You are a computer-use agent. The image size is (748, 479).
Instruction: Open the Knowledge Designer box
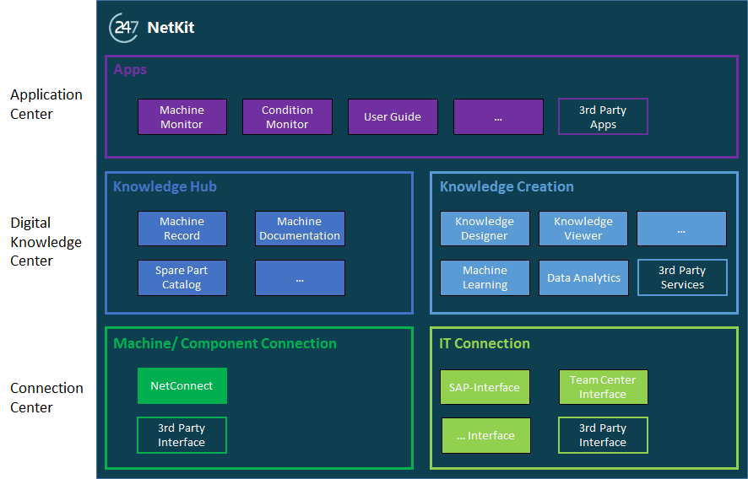485,229
